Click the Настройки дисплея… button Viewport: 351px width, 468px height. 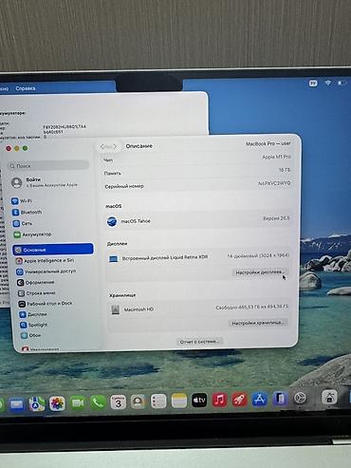click(x=260, y=272)
